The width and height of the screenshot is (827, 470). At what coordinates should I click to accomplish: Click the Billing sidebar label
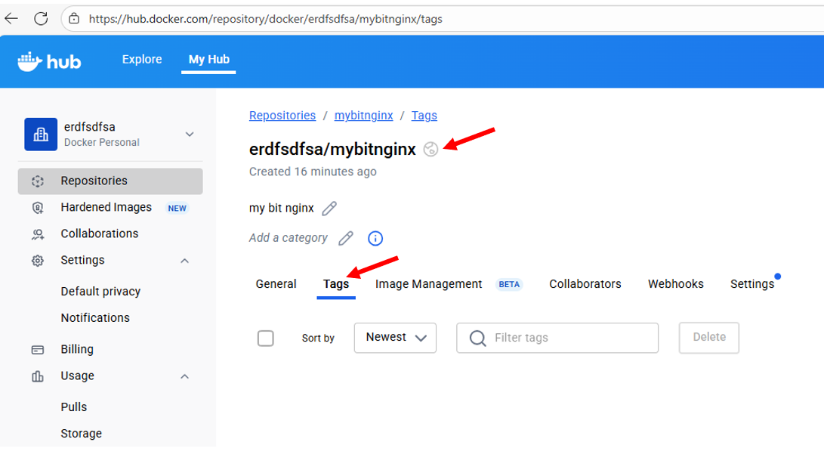(x=77, y=349)
